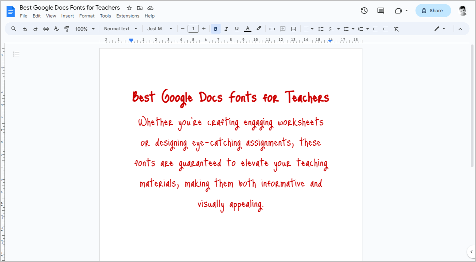Open the Google account avatar
This screenshot has height=262, width=476.
pos(463,11)
